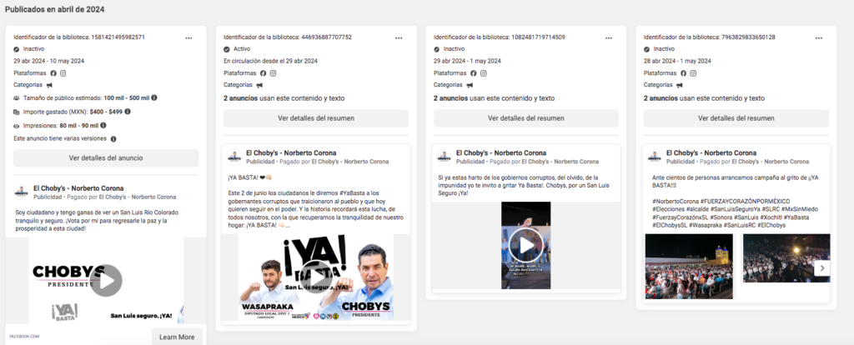This screenshot has width=854, height=345.
Task: Advance the photo carousel with the next arrow
Action: (x=821, y=268)
